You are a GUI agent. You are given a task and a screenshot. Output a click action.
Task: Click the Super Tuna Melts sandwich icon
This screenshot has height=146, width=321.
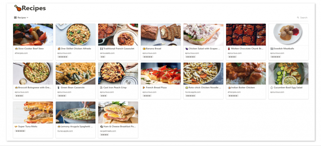[16, 127]
